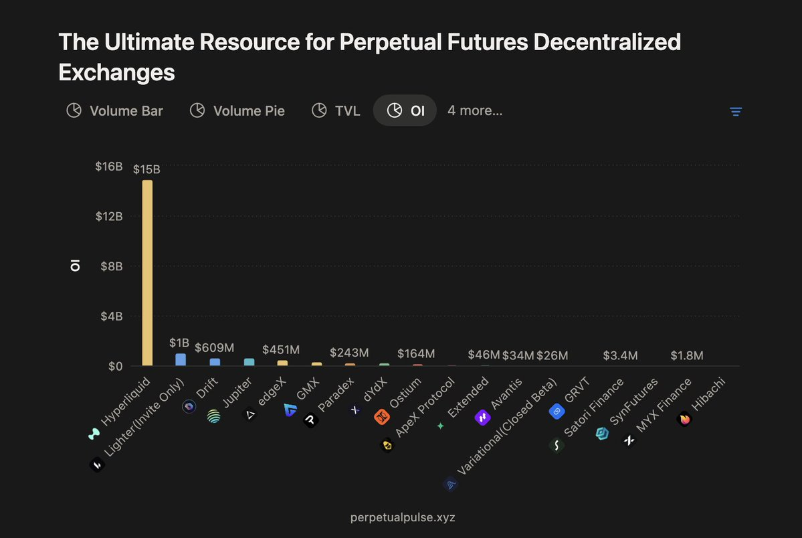Click the Avantis purple logo icon
Image resolution: width=802 pixels, height=538 pixels.
click(482, 418)
